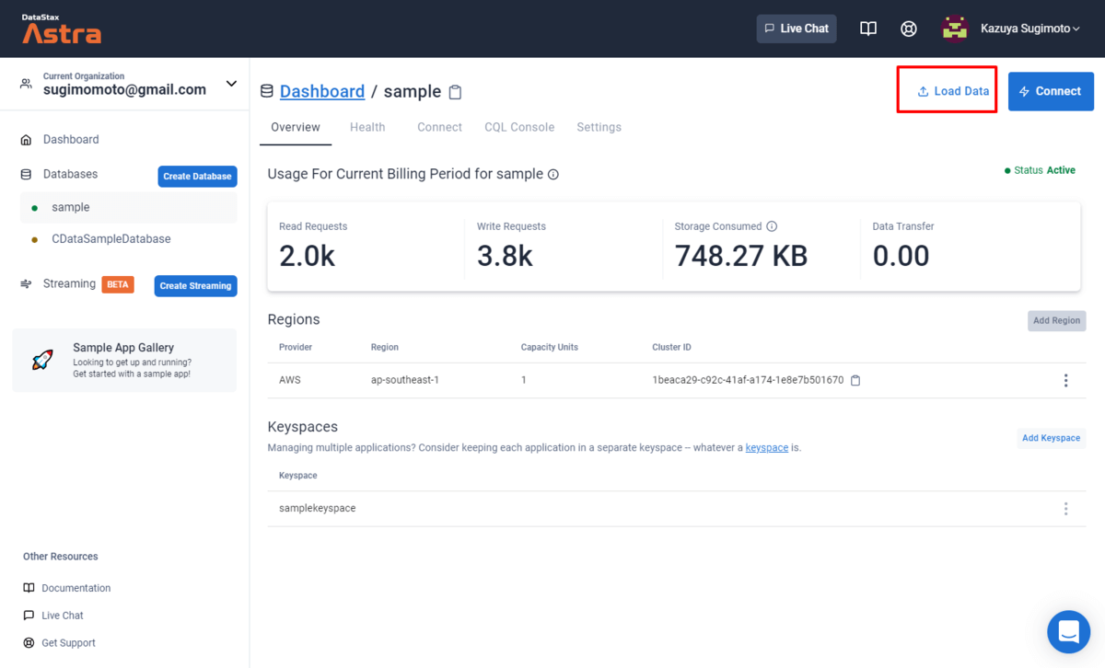Click the 2.0k Read Requests value
Viewport: 1105px width, 668px height.
pyautogui.click(x=308, y=256)
